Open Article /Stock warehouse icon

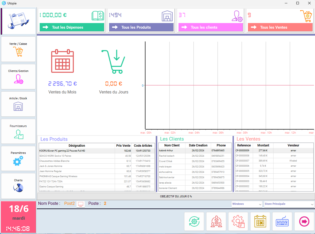click(x=18, y=107)
